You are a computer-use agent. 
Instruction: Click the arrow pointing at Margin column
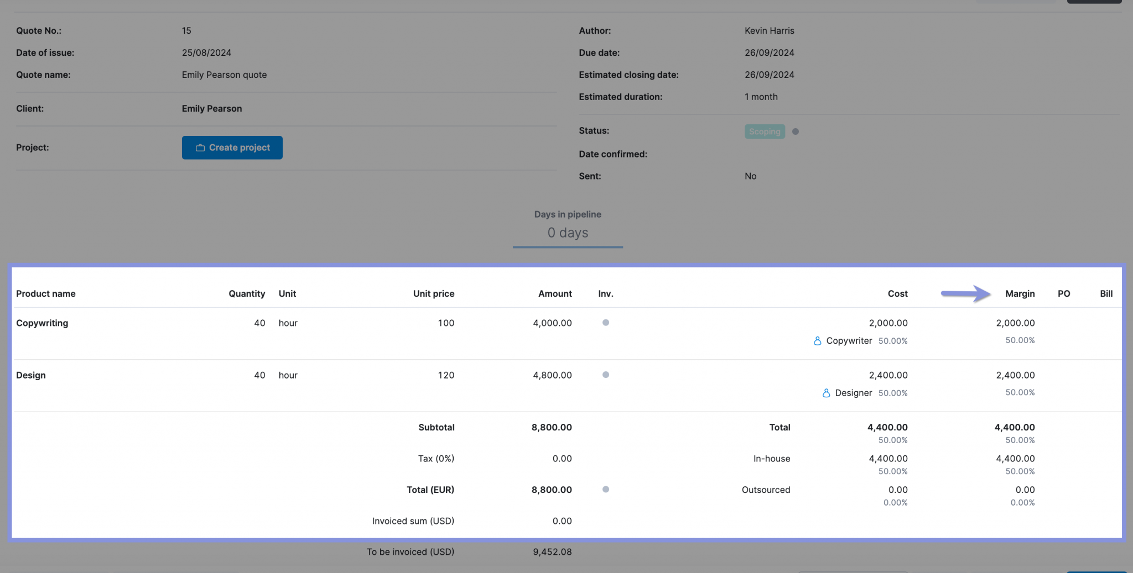(x=965, y=294)
